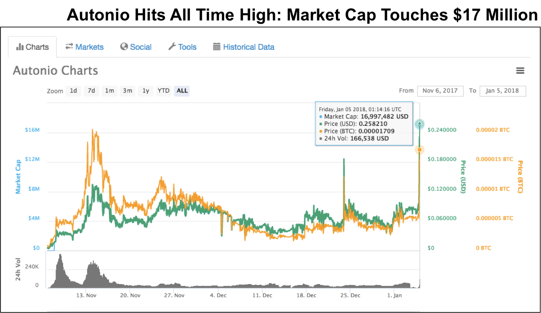Click the calendar icon beside Historical Data
The image size is (541, 313).
point(217,47)
